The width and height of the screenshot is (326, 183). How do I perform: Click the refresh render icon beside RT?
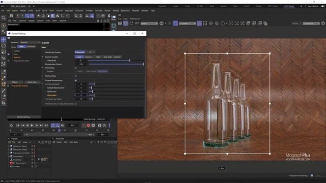[131, 23]
